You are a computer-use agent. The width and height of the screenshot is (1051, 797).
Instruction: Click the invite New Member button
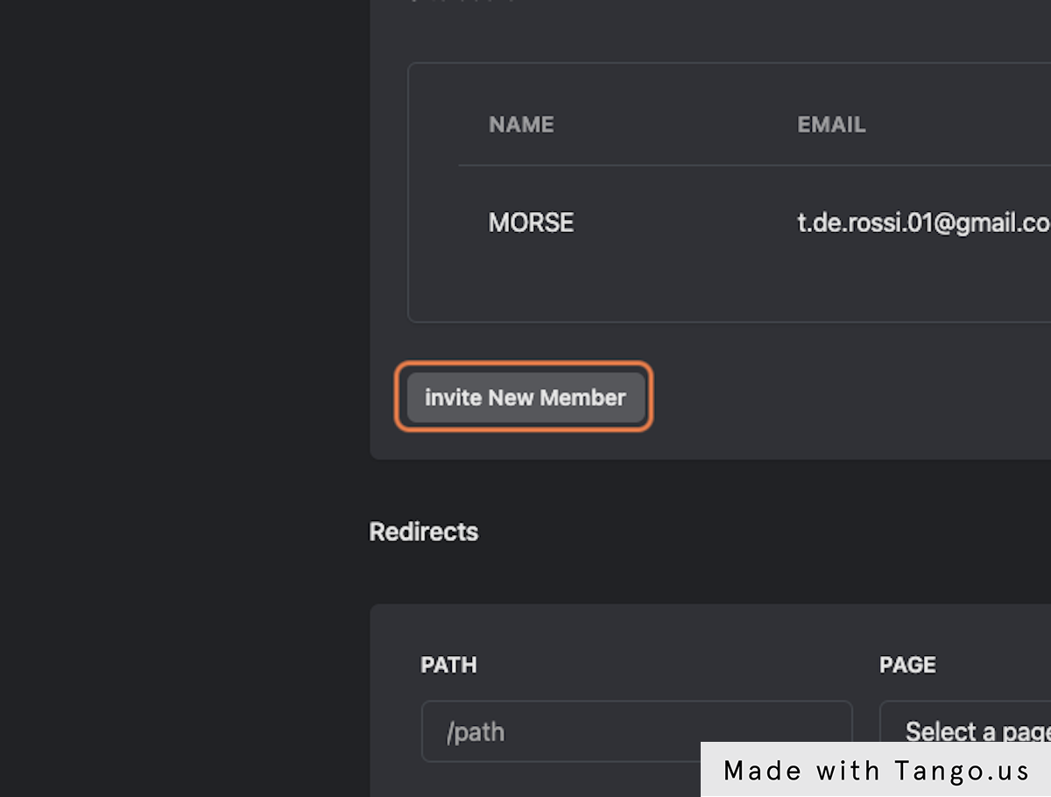coord(525,398)
